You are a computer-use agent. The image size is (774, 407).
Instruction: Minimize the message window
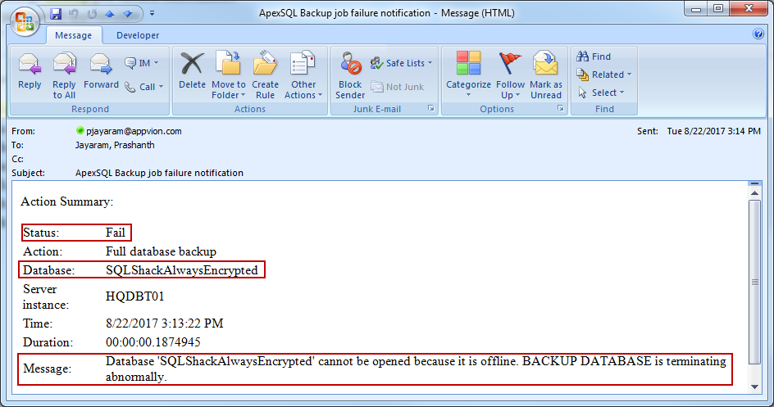[x=696, y=8]
